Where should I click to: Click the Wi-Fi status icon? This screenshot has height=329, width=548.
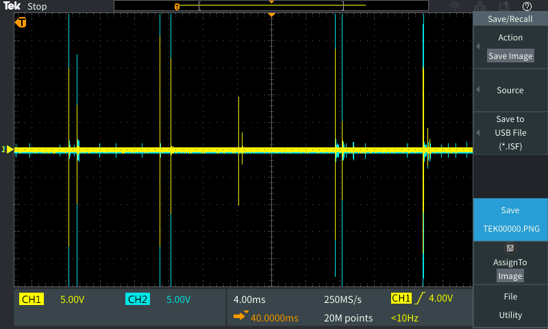(x=455, y=6)
